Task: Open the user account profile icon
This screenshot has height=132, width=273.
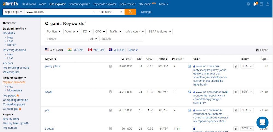Action: [x=268, y=4]
